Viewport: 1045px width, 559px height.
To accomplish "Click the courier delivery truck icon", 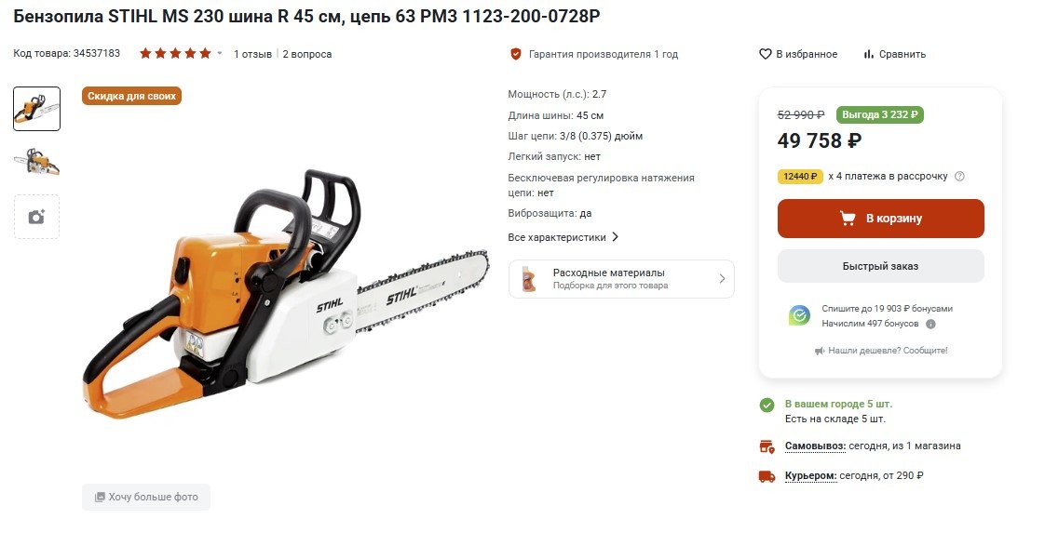I will 767,476.
